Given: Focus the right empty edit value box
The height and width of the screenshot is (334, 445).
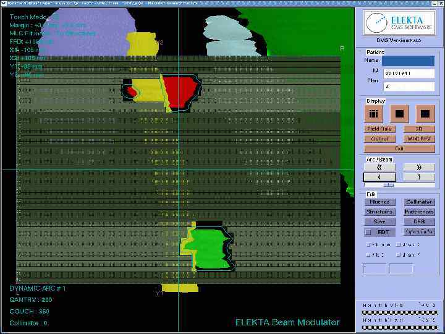Looking at the screenshot, I should point(400,268).
